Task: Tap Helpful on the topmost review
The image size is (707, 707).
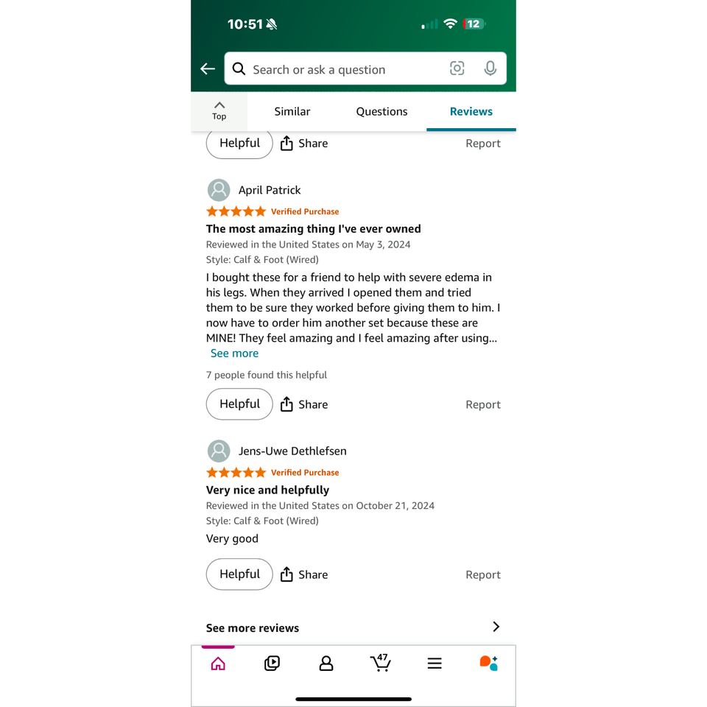Action: (x=239, y=144)
